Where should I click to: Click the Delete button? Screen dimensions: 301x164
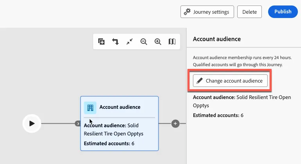click(249, 12)
